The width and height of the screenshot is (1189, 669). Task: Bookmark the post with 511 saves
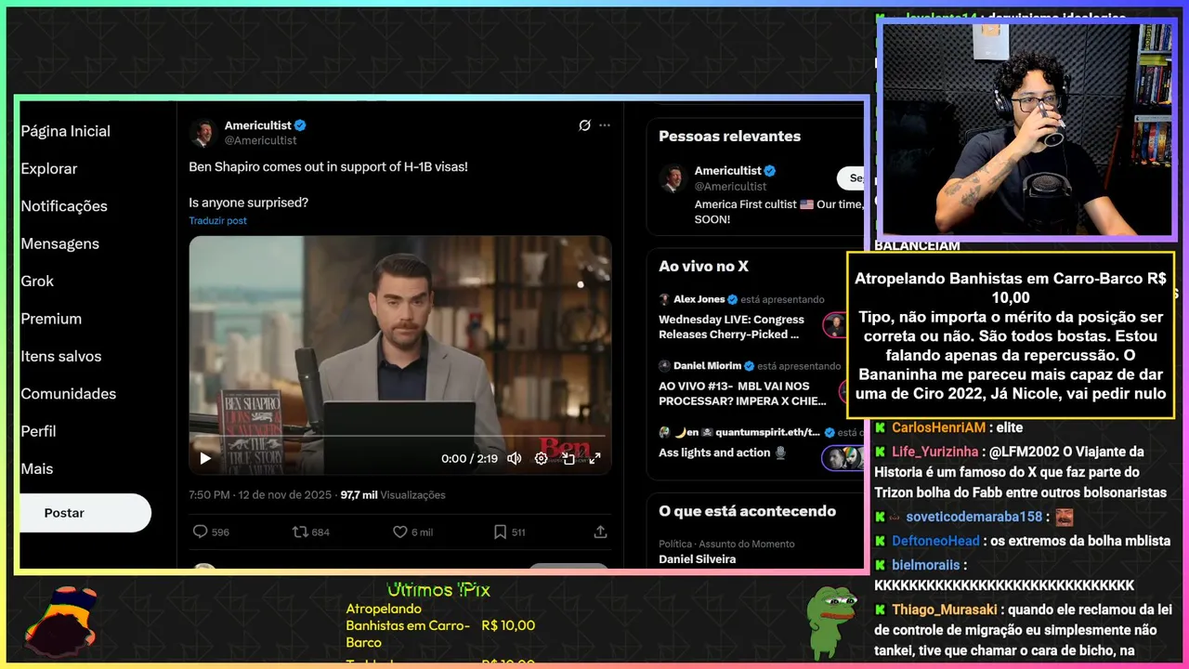pyautogui.click(x=509, y=531)
